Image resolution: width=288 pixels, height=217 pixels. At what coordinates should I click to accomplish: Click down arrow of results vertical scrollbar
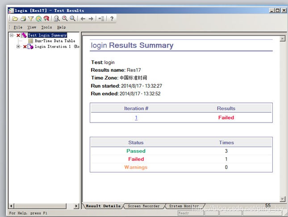[282, 199]
